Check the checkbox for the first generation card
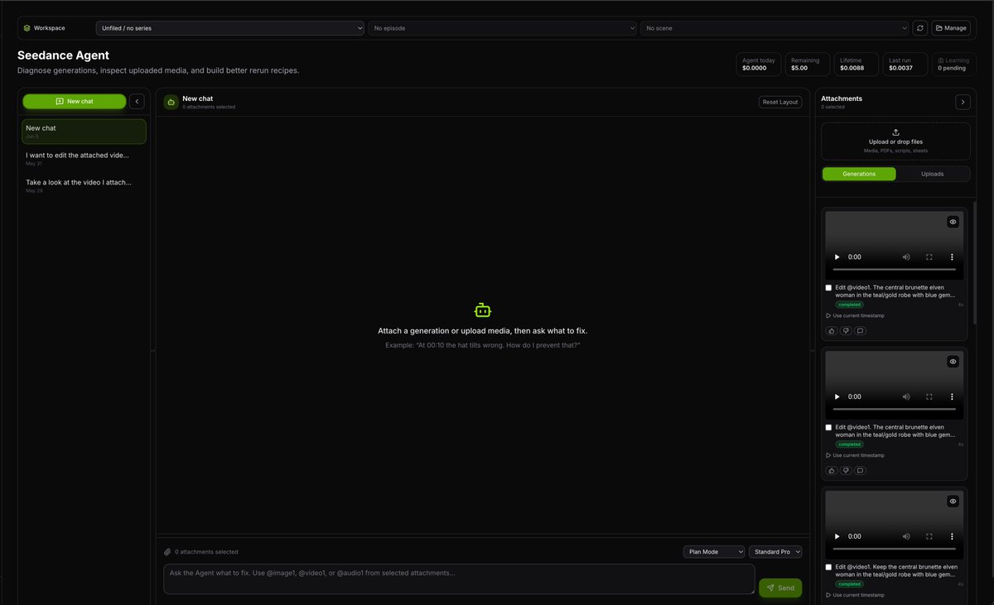Screen dimensions: 994x605 pyautogui.click(x=829, y=288)
